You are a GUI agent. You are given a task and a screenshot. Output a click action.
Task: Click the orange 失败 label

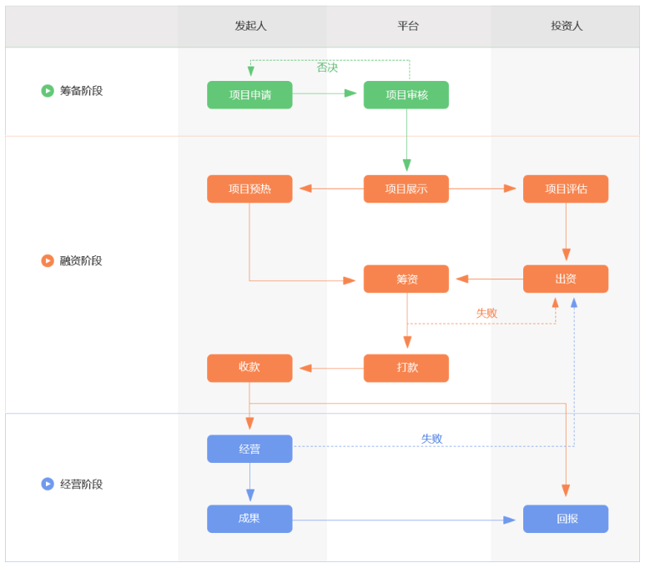point(486,313)
